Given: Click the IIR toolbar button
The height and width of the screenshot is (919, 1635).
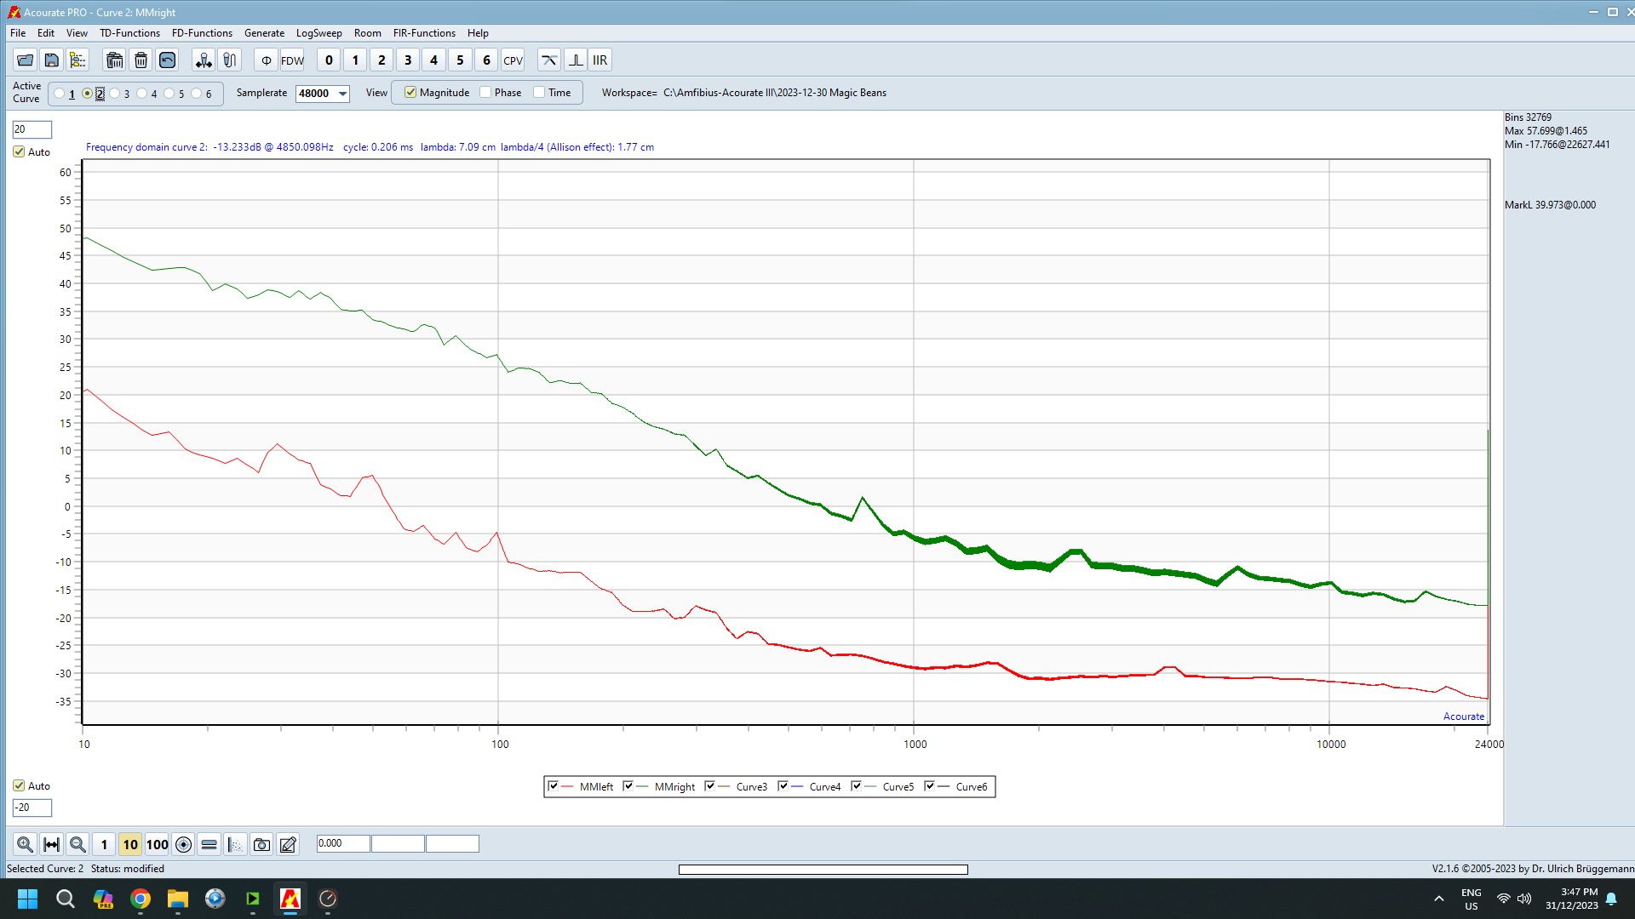Looking at the screenshot, I should pos(600,60).
